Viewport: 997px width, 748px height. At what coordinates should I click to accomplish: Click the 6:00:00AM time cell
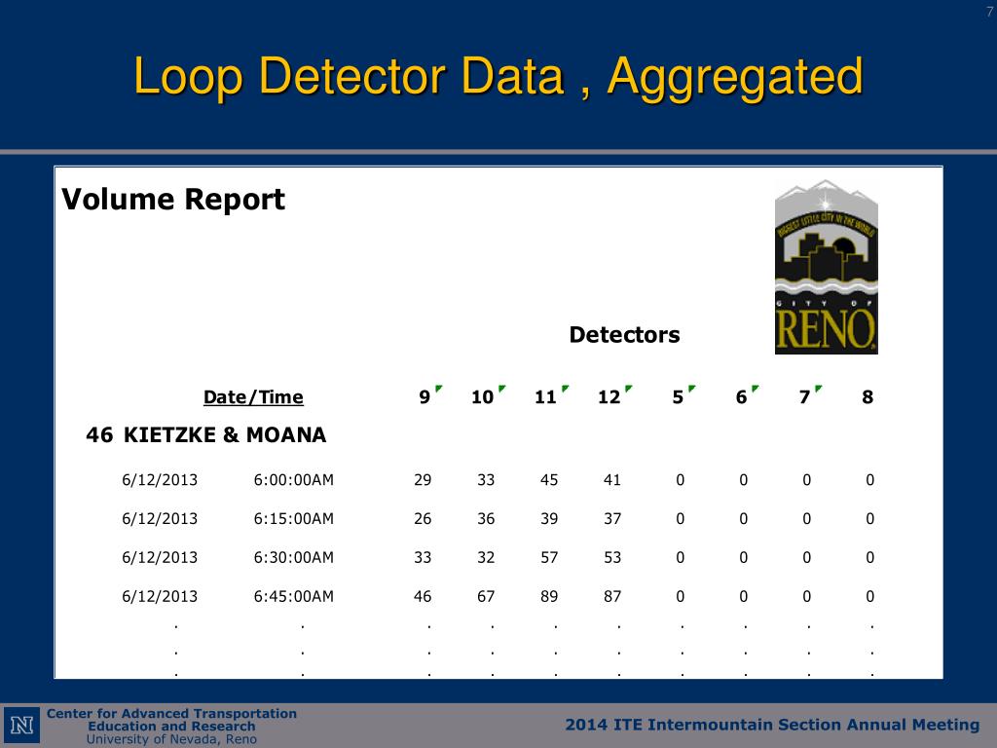(294, 479)
